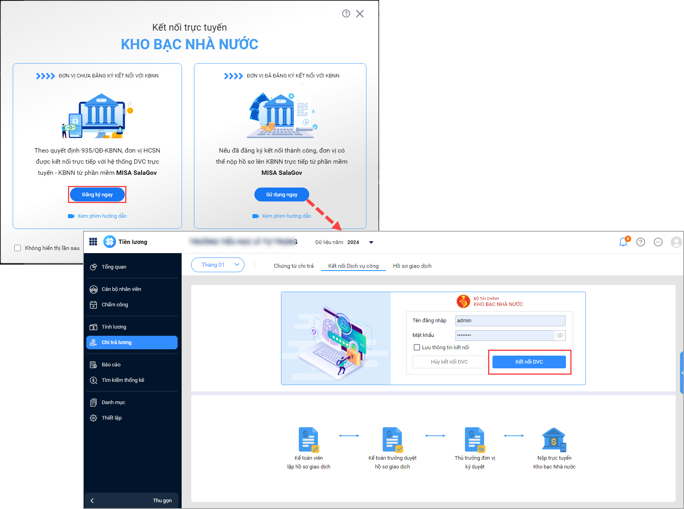684x509 pixels.
Task: Go to Tổng quan in sidebar
Action: [132, 267]
